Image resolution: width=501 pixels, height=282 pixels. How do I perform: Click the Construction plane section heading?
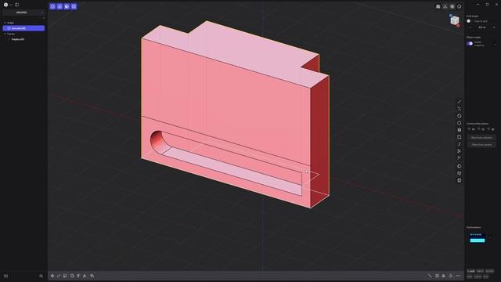pos(478,124)
